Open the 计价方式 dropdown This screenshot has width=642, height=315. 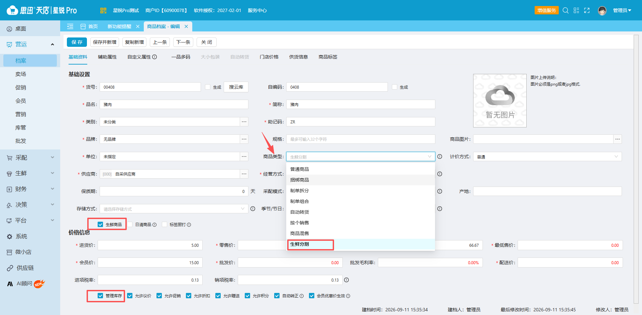[x=547, y=156]
